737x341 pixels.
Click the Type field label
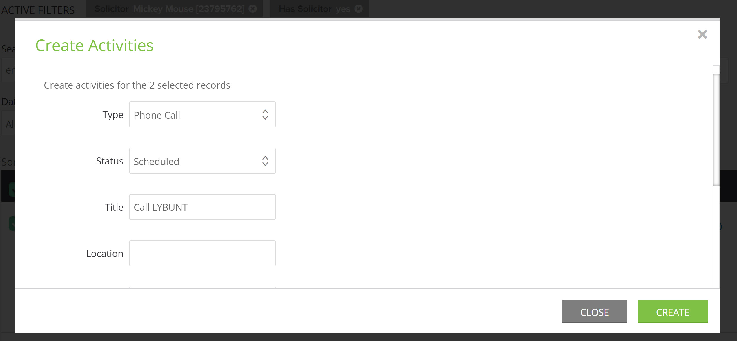coord(113,115)
